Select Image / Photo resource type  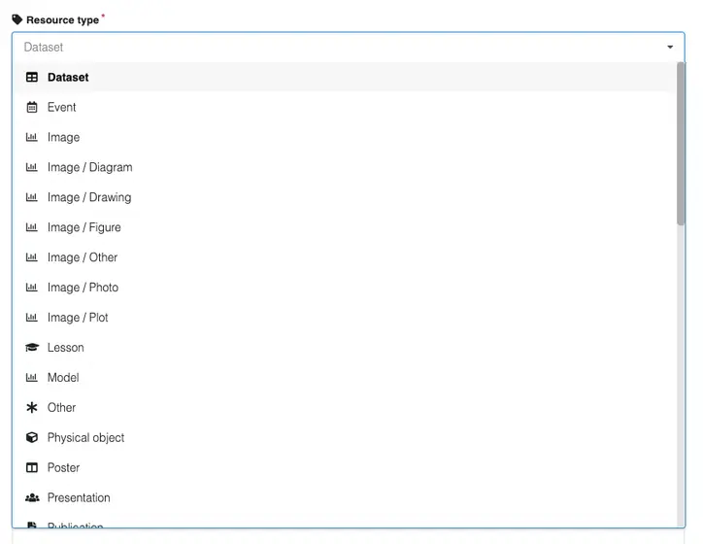click(83, 289)
